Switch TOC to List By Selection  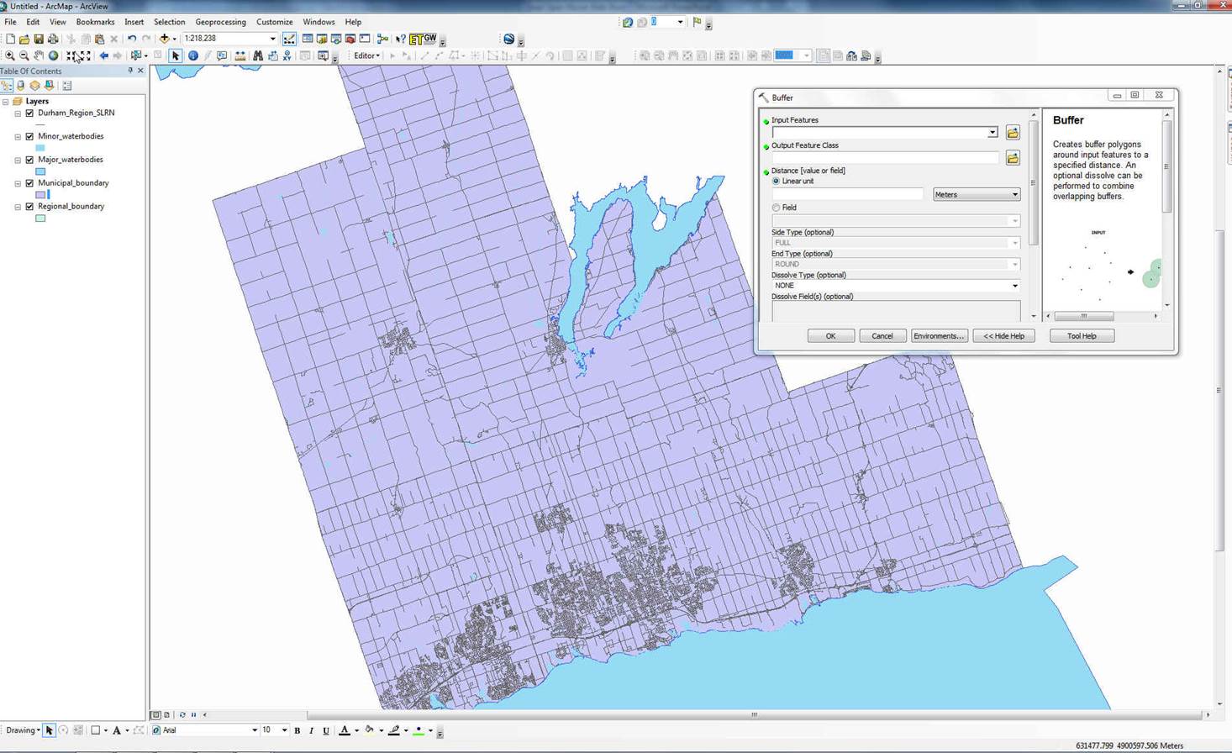click(x=50, y=85)
